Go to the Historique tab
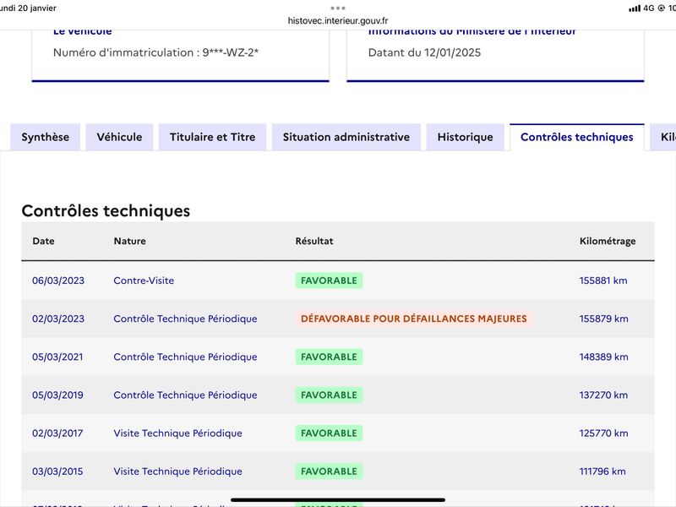Screen dimensions: 676x507 [x=466, y=137]
